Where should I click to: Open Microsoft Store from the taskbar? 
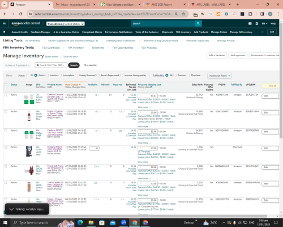click(x=102, y=222)
